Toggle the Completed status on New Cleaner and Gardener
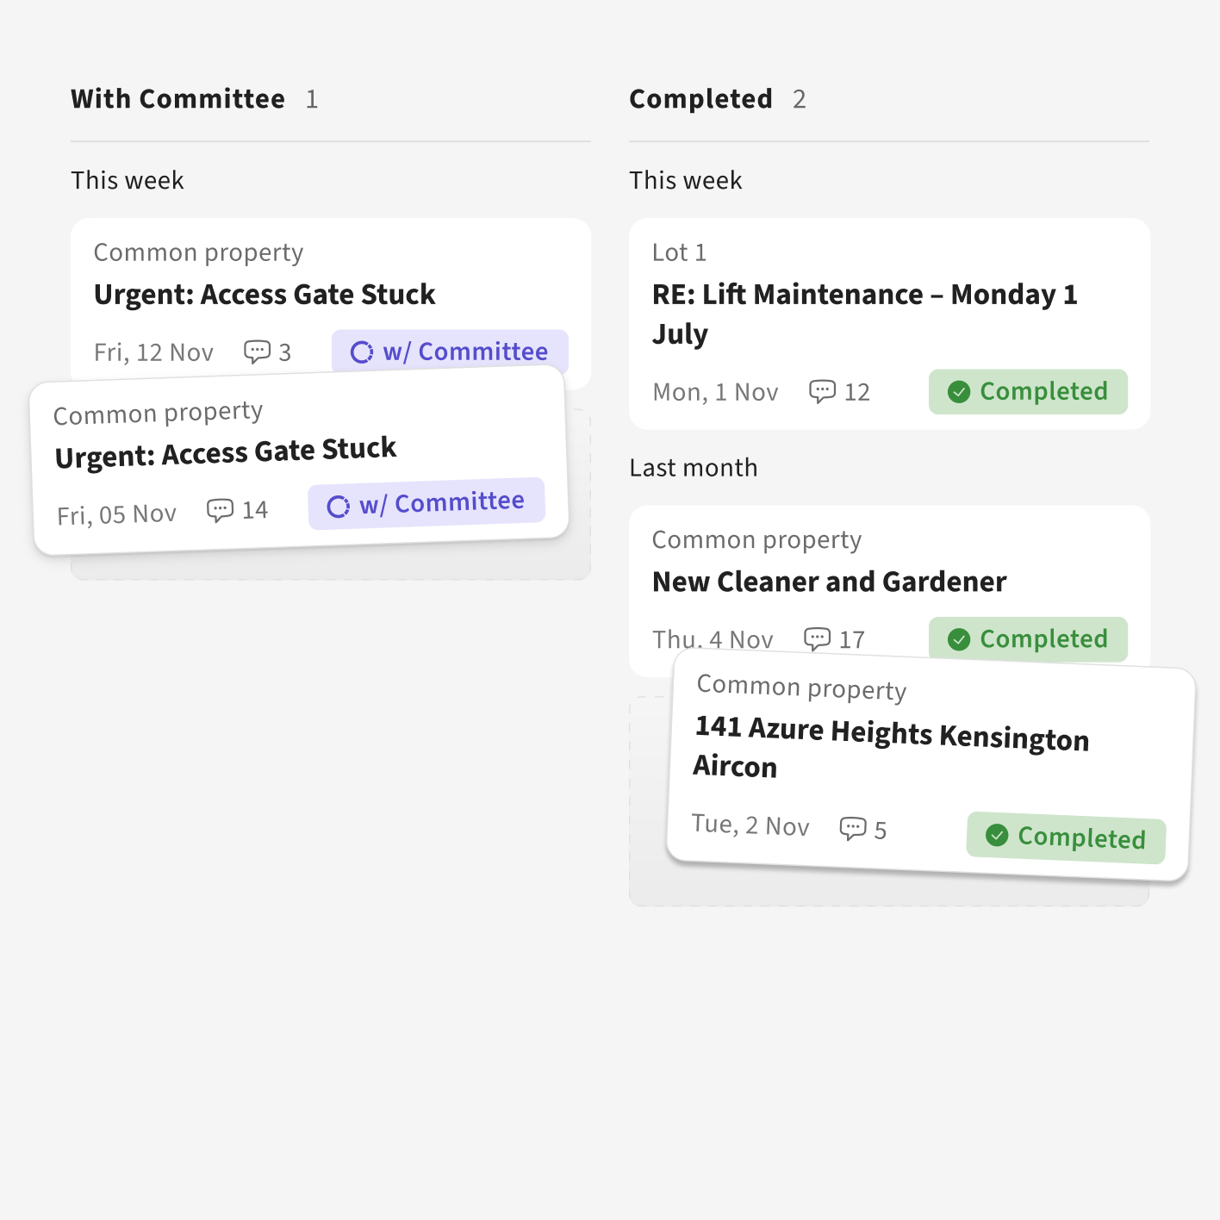 pos(1028,638)
